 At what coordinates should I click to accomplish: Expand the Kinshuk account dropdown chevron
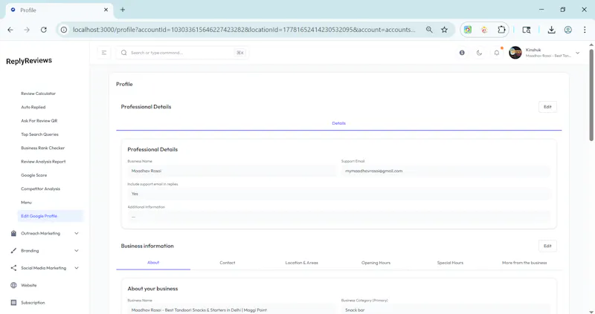click(578, 53)
